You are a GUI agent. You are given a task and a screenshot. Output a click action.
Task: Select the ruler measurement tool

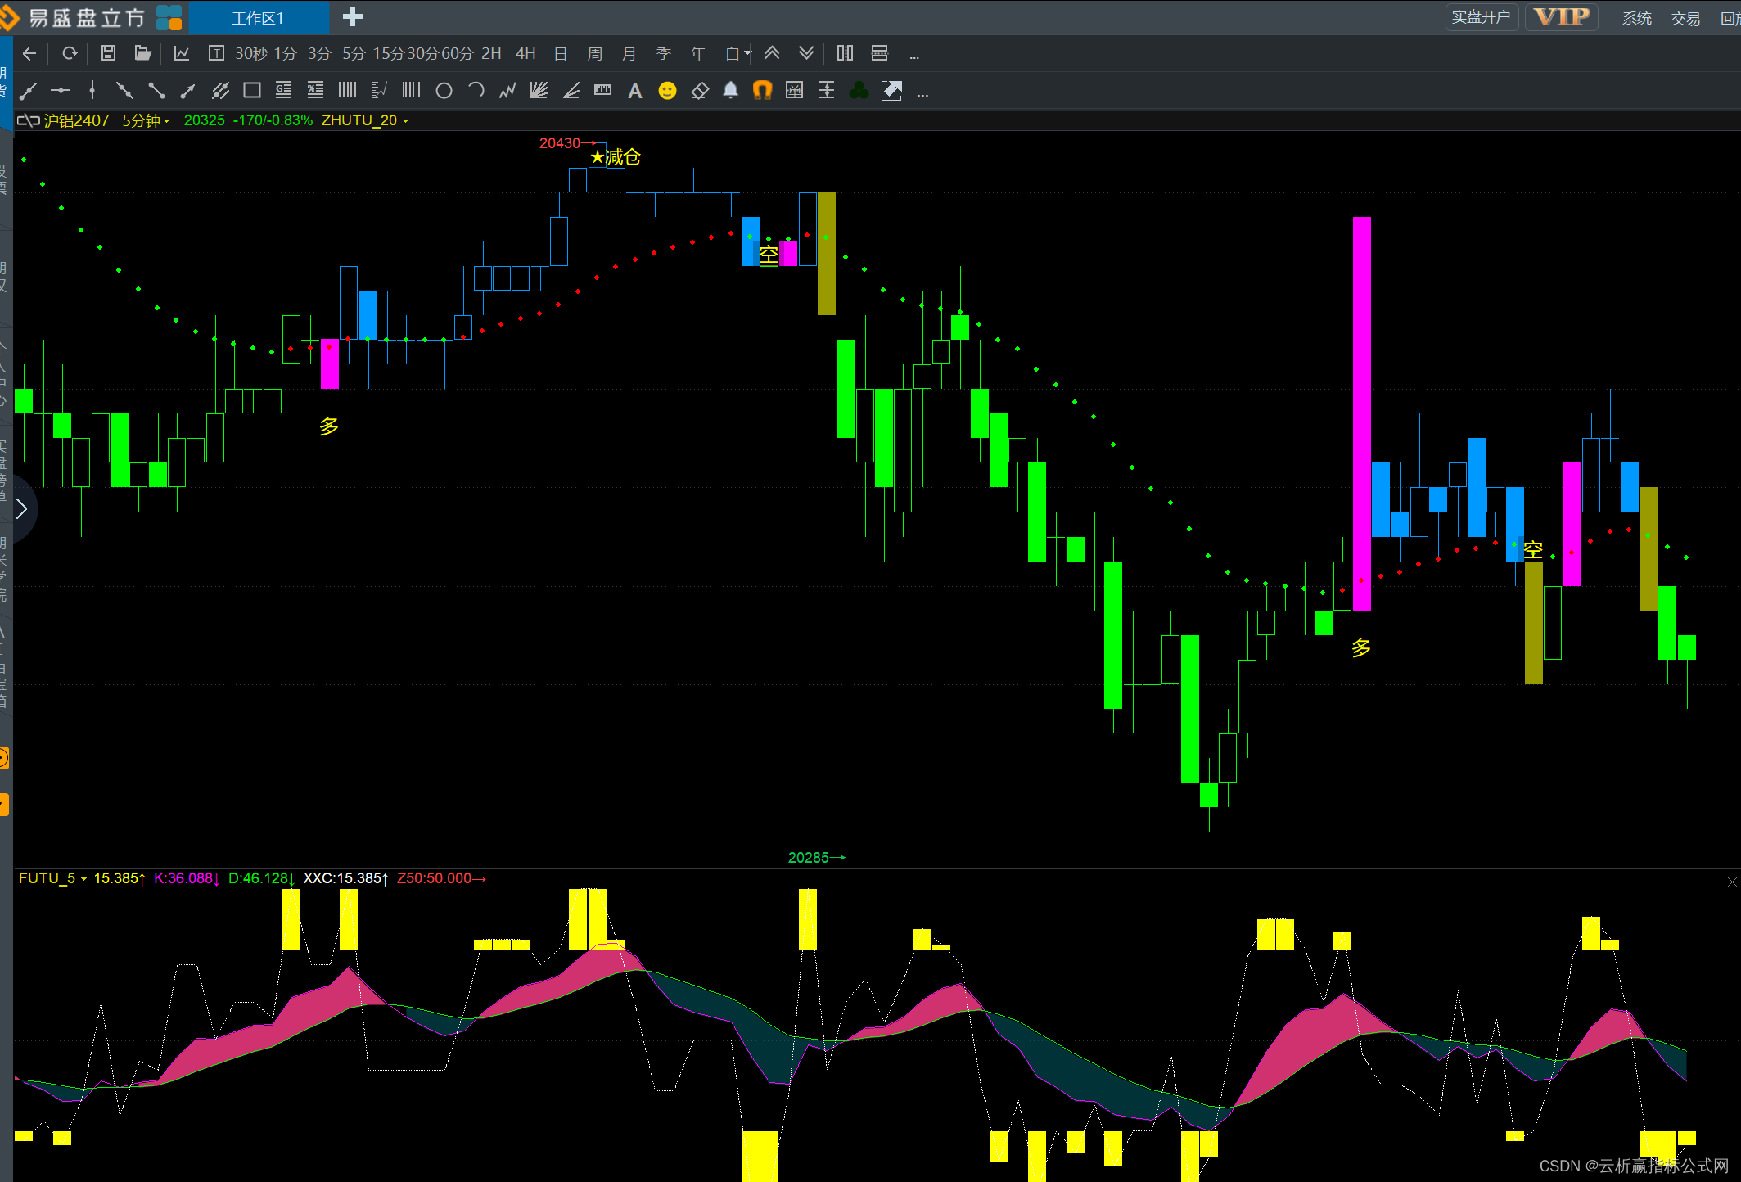pos(603,91)
